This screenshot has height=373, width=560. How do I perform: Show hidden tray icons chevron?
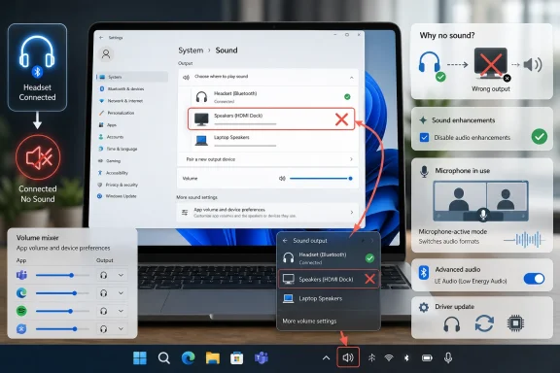click(x=326, y=357)
